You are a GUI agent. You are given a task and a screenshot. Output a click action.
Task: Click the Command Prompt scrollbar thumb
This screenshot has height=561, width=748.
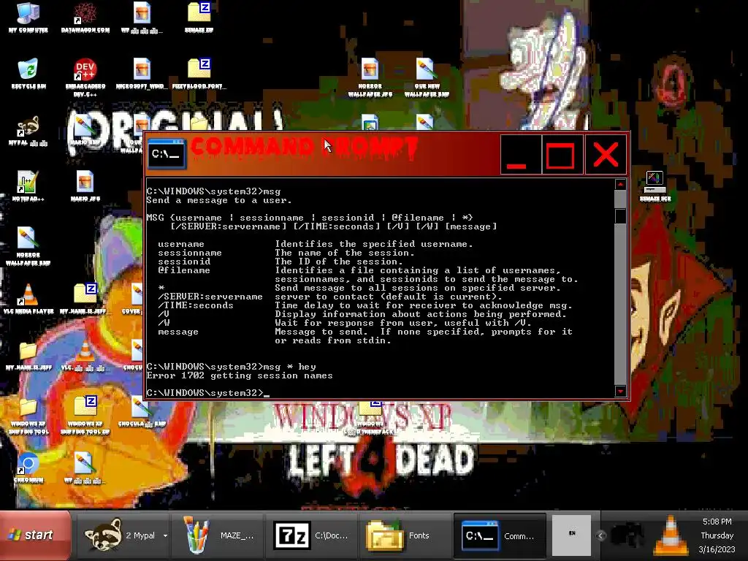click(x=620, y=215)
